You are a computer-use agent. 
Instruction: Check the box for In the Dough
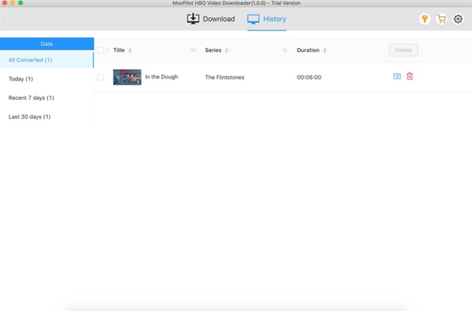click(x=100, y=77)
